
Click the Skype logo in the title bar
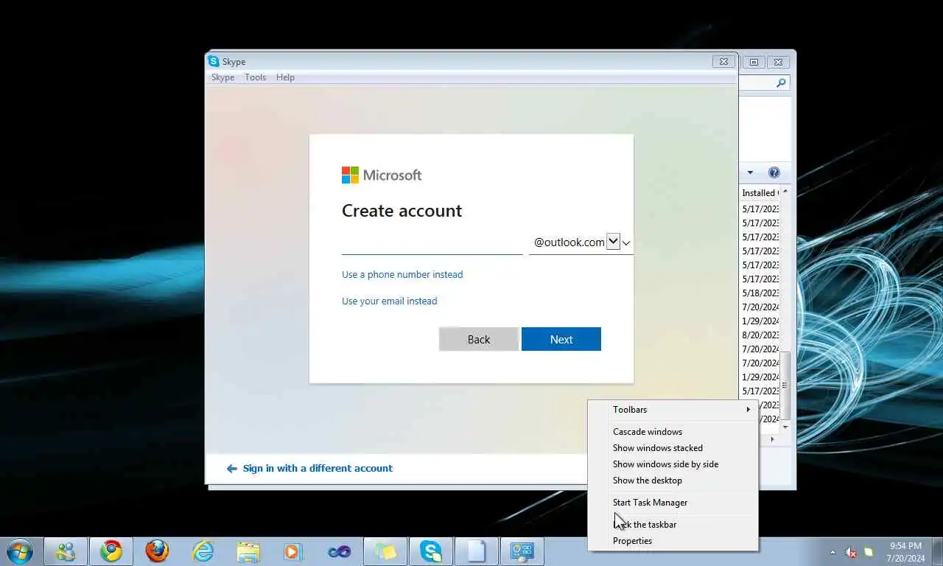214,61
